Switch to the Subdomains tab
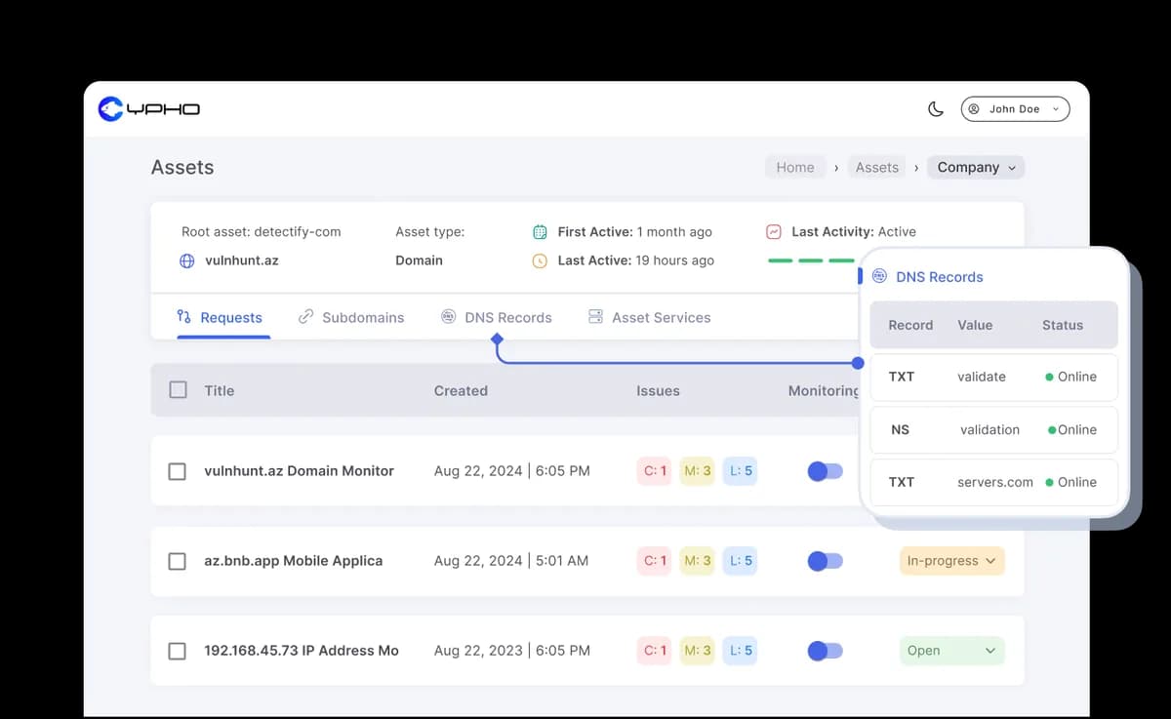Screen dimensions: 1171x719 pos(351,317)
